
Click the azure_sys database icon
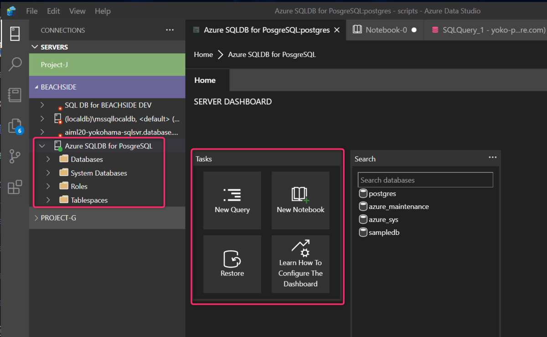click(x=363, y=219)
